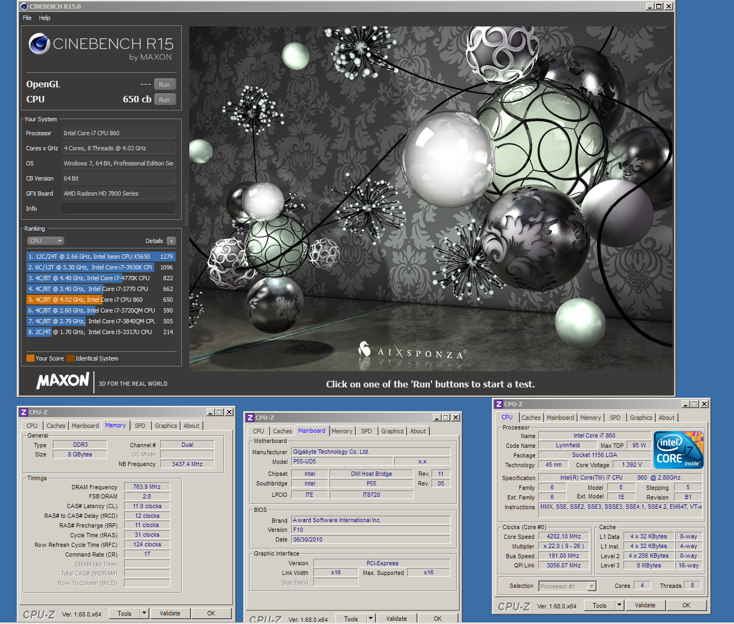Open About tab in Memory CPU-Z window
The width and height of the screenshot is (734, 624).
191,426
